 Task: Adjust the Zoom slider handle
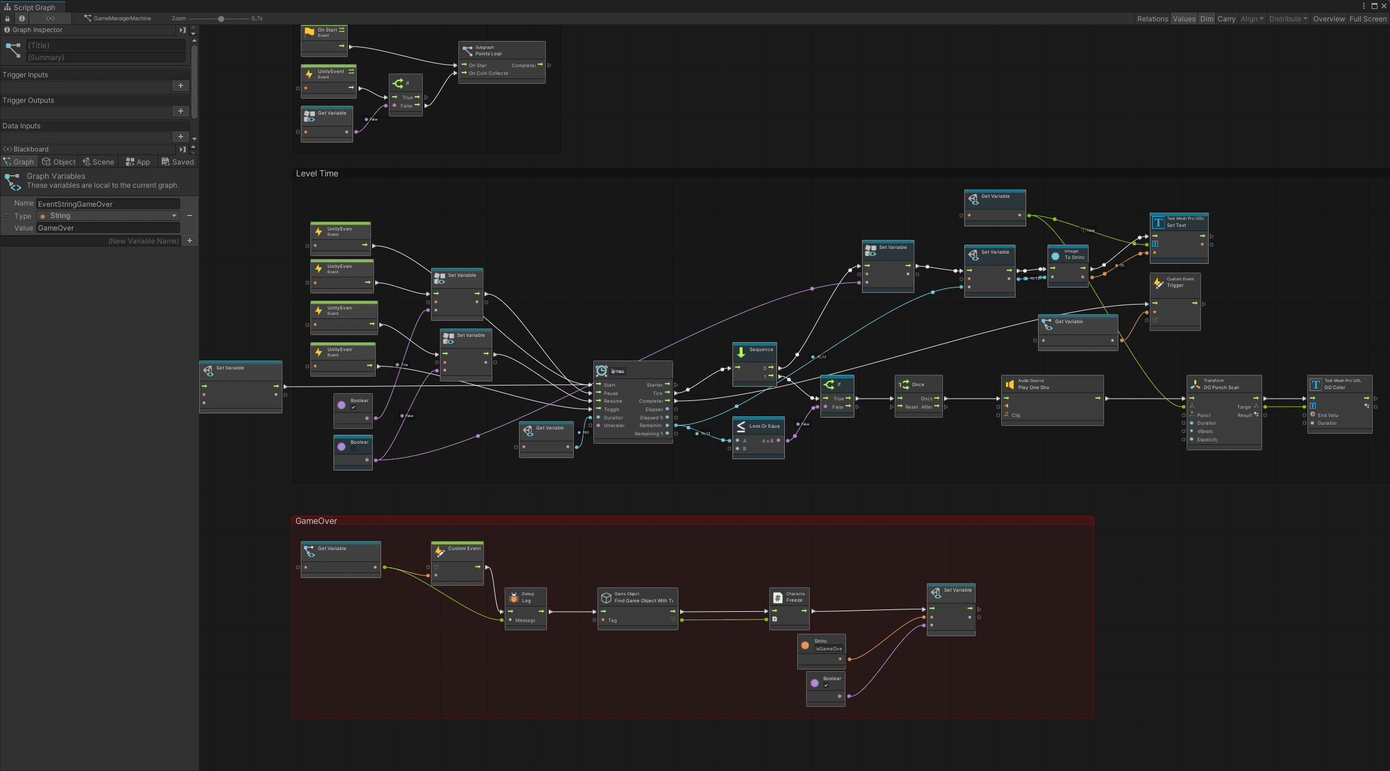(221, 19)
